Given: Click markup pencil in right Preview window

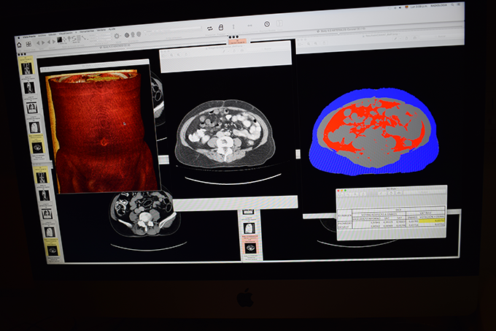Looking at the screenshot, I should pyautogui.click(x=395, y=39).
